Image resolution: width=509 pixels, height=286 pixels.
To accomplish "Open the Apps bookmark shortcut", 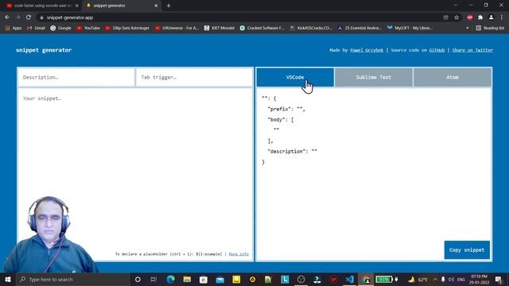I will pyautogui.click(x=14, y=28).
